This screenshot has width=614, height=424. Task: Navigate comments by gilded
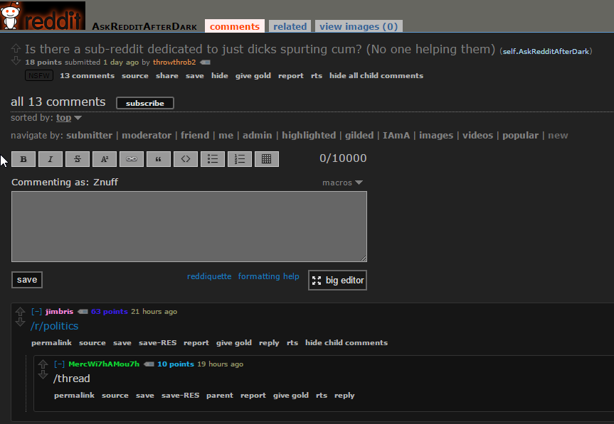359,135
